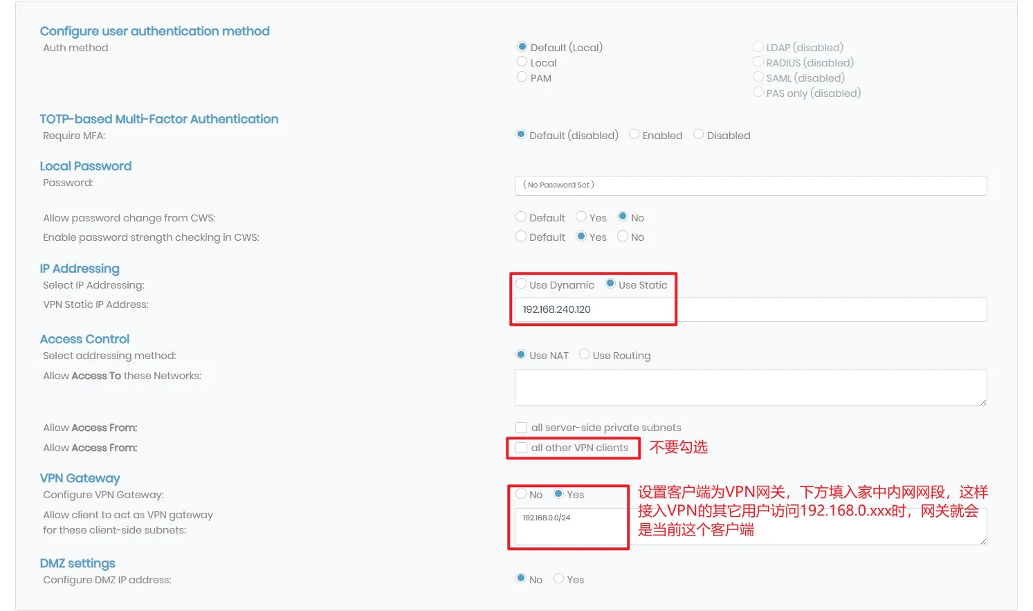
Task: Choose Use Dynamic IP addressing
Action: pyautogui.click(x=521, y=284)
